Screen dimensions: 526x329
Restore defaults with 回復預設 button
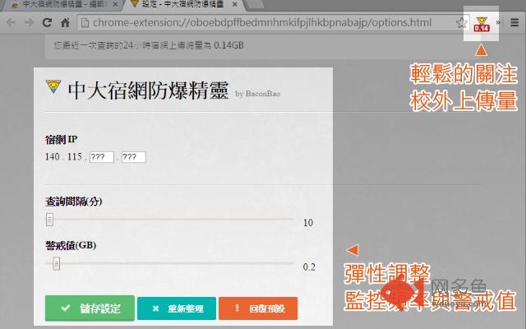258,308
